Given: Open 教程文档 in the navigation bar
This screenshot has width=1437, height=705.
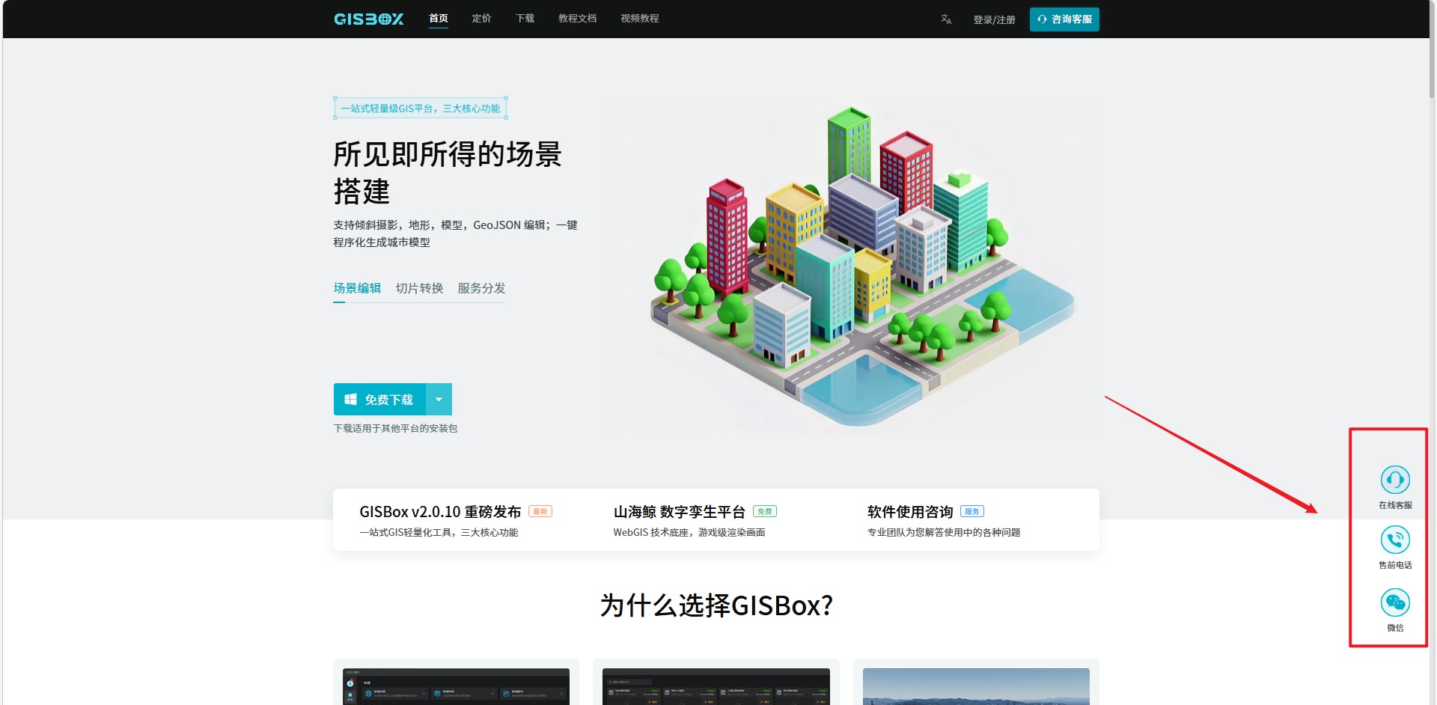Looking at the screenshot, I should click(x=577, y=19).
